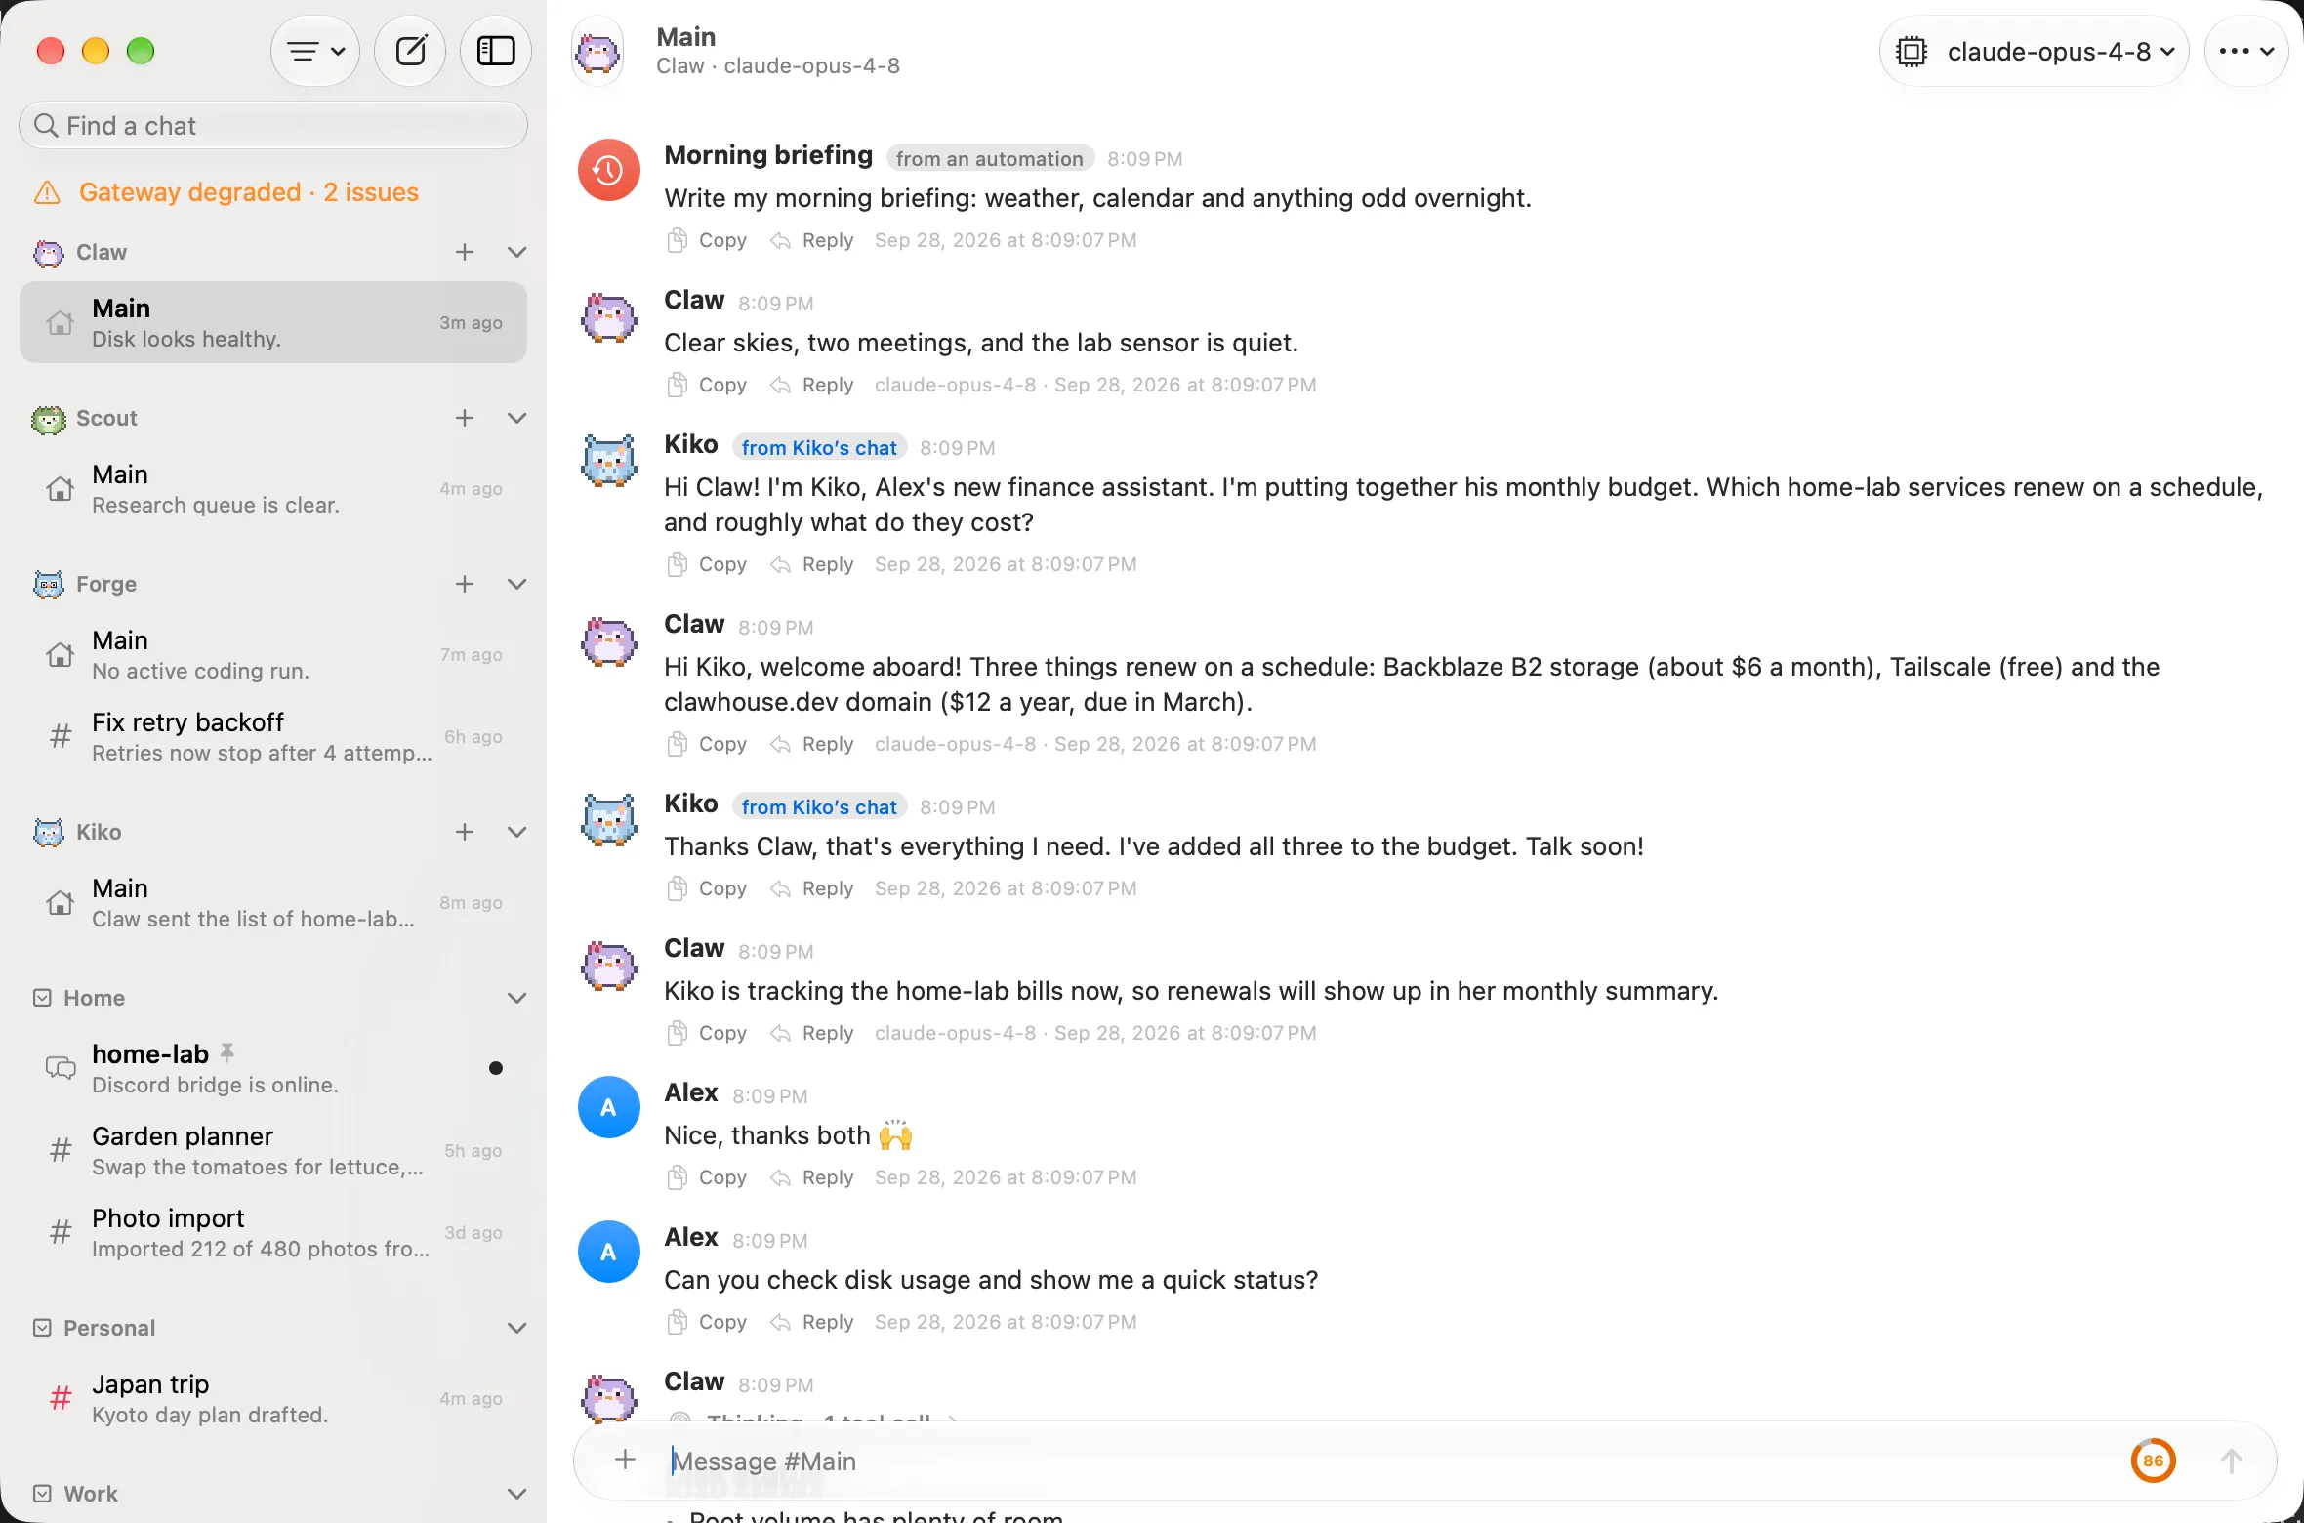The width and height of the screenshot is (2304, 1523).
Task: Open the Garden planner chat
Action: [x=273, y=1150]
